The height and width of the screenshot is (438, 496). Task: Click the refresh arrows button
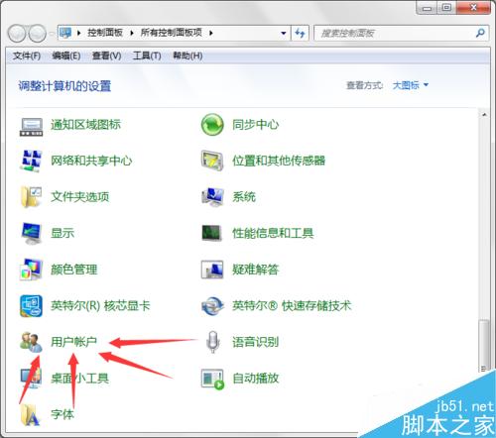(300, 33)
